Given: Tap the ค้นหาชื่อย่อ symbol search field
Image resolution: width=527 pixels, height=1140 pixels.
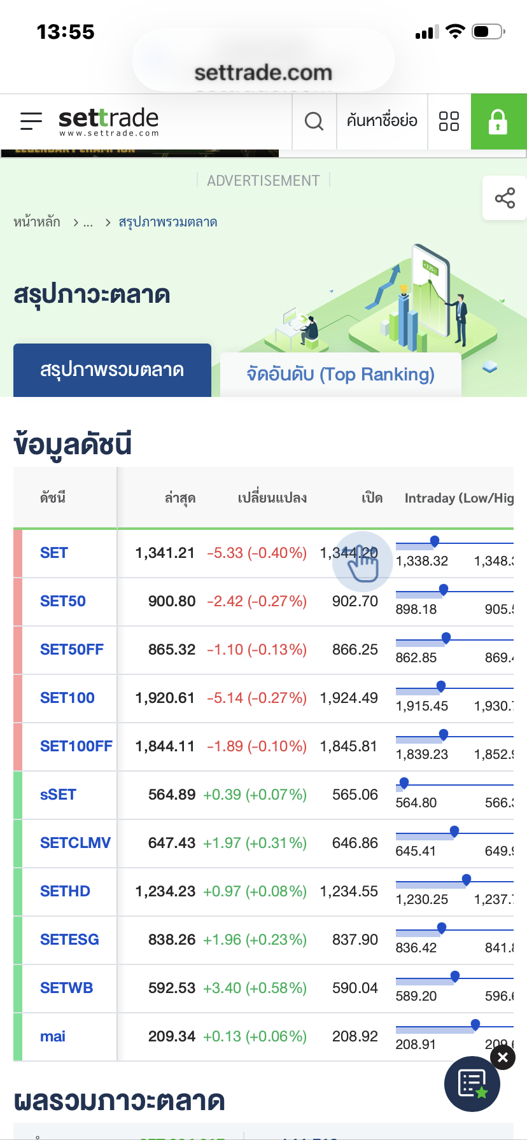Looking at the screenshot, I should pos(382,121).
